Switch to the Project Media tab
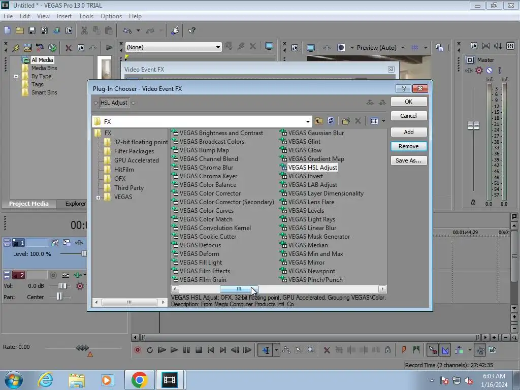Screen dimensions: 520x390 tap(29, 204)
